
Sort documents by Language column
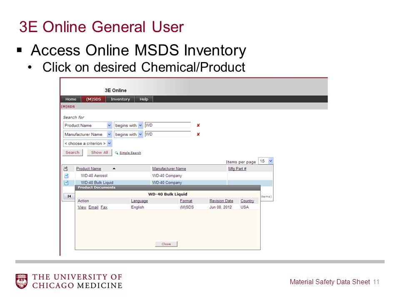[139, 201]
